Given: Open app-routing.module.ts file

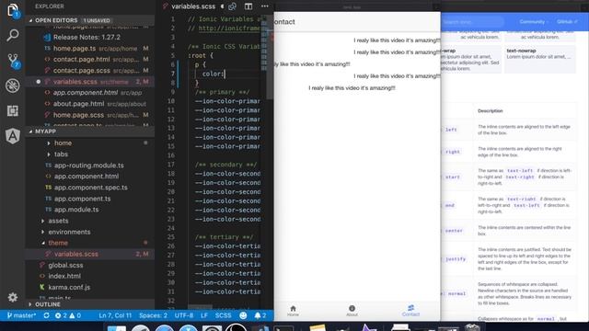Looking at the screenshot, I should 88,165.
